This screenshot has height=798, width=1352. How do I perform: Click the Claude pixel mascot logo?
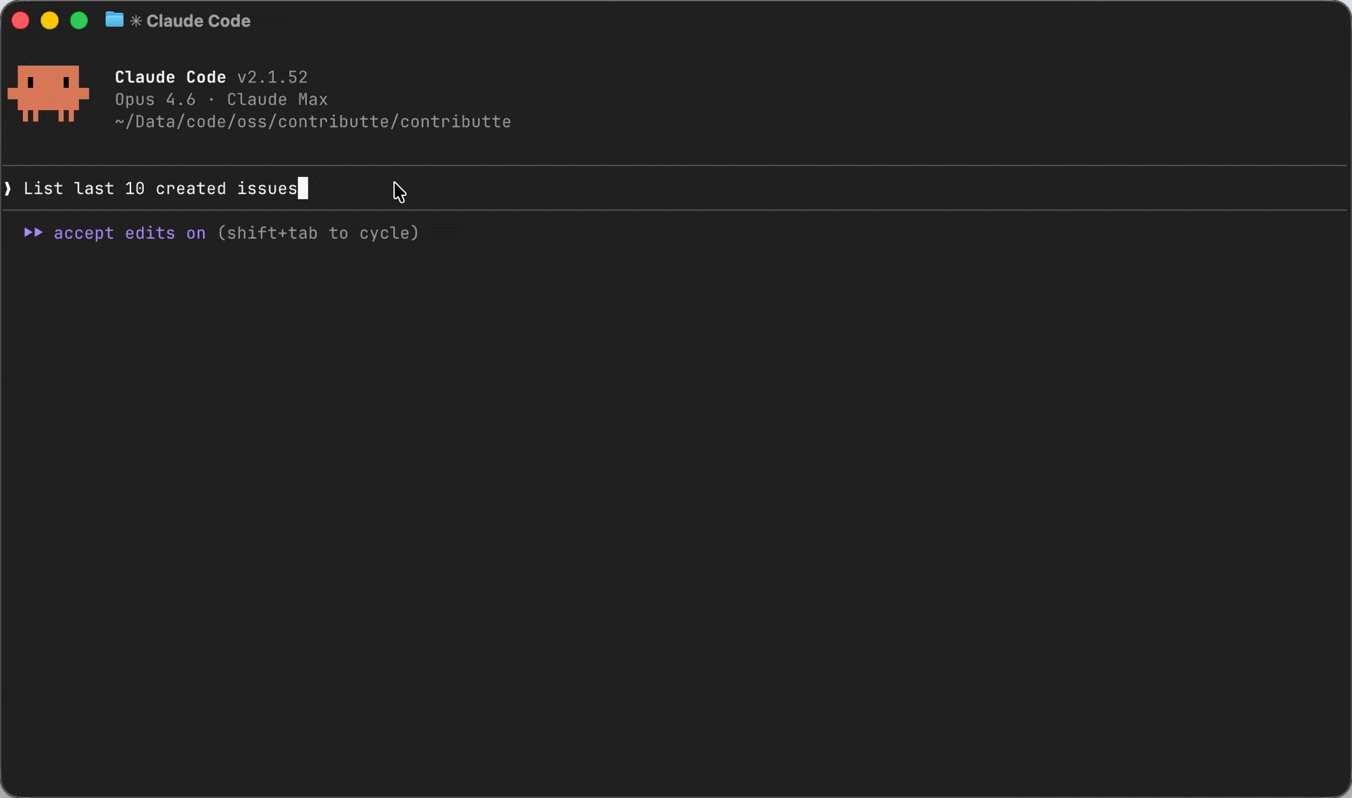click(x=48, y=93)
